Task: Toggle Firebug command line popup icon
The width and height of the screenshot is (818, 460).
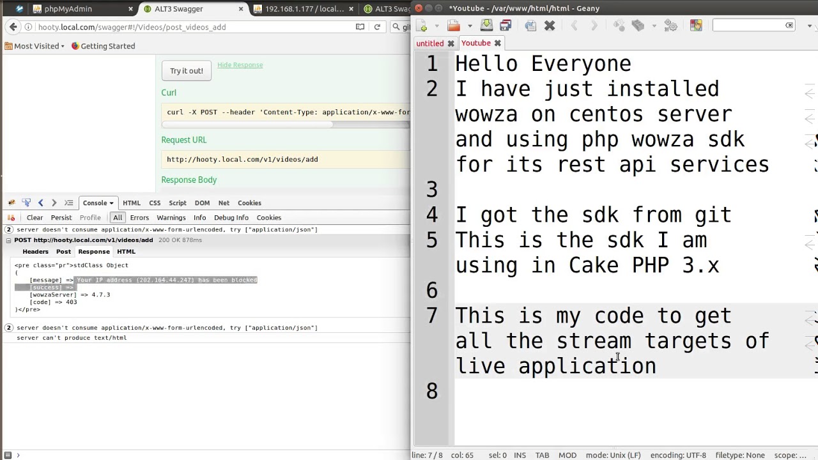Action: (x=68, y=203)
